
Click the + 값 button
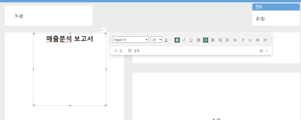point(118,51)
